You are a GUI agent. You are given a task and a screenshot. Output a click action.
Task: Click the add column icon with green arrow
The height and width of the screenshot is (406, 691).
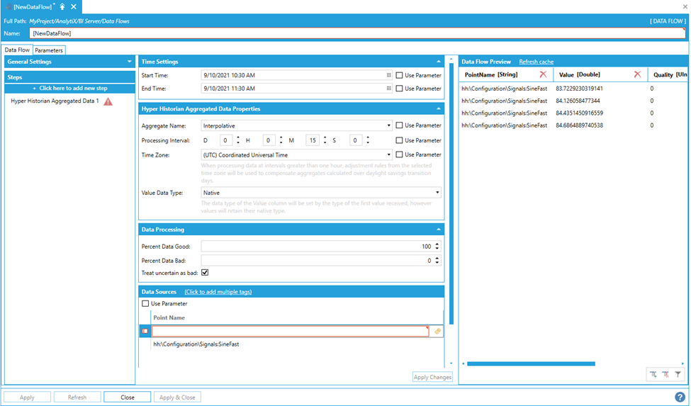(653, 374)
